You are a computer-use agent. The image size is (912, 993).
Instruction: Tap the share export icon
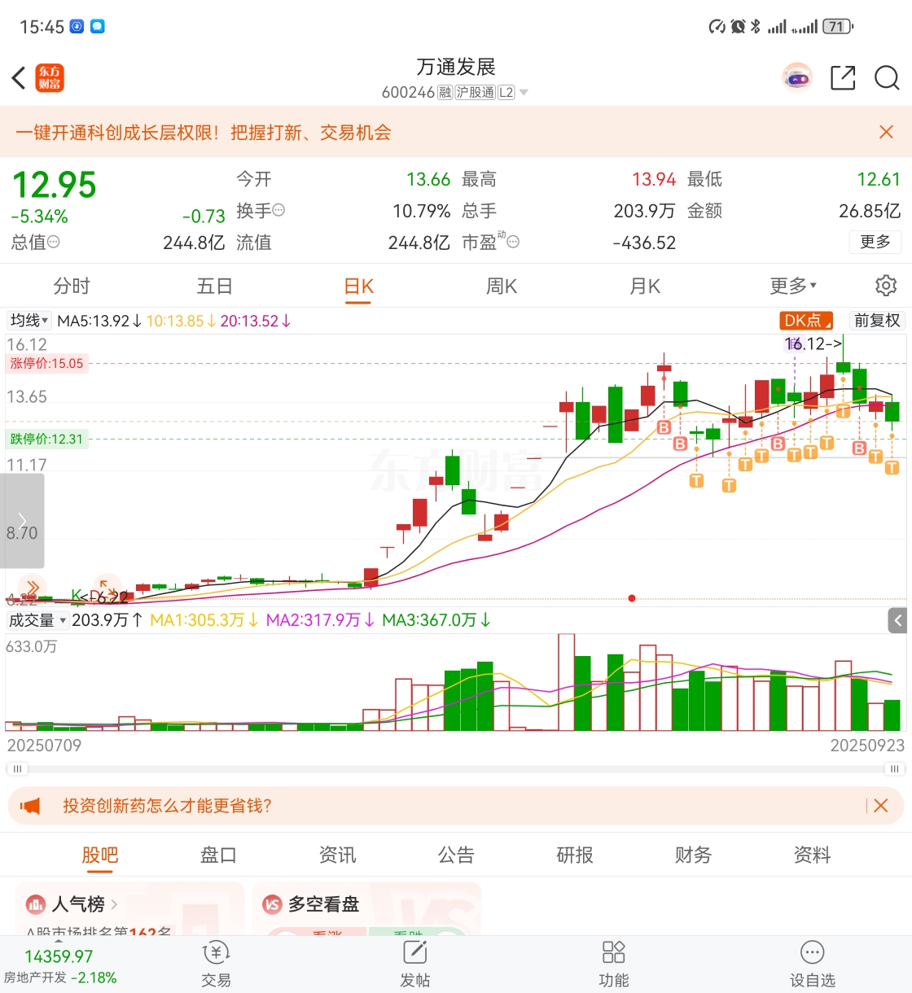843,78
